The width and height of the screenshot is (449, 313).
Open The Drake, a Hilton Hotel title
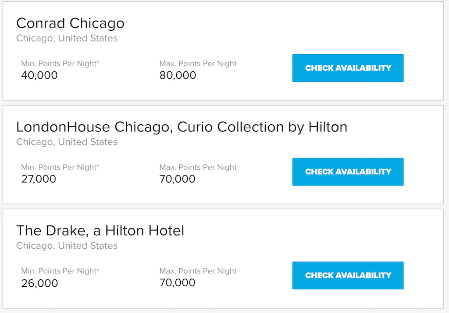(x=100, y=230)
